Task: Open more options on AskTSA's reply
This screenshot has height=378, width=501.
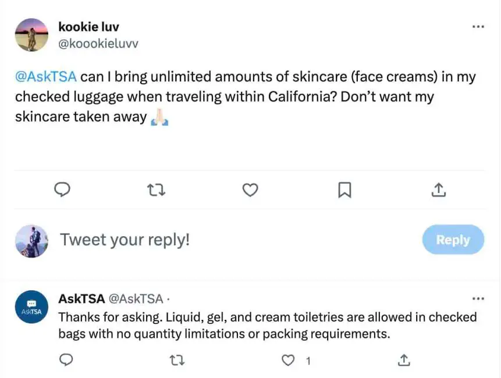Action: click(478, 299)
